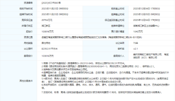Click the 最高报价 value 103816万元
The image size is (175, 101).
(x=48, y=56)
